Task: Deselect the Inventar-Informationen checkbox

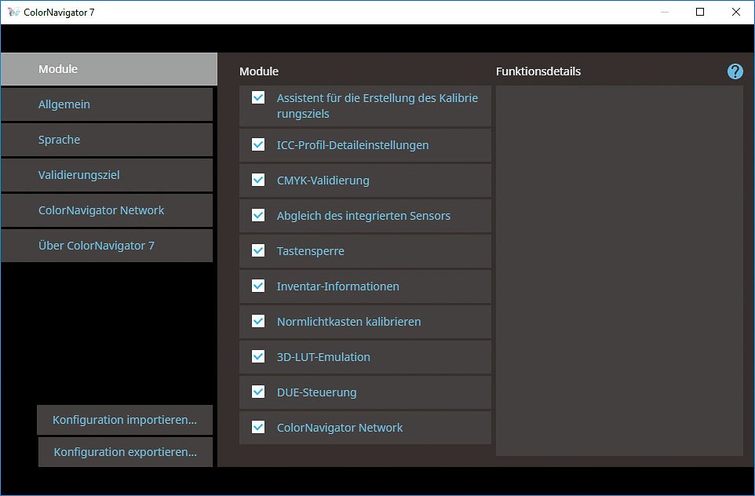Action: 258,286
